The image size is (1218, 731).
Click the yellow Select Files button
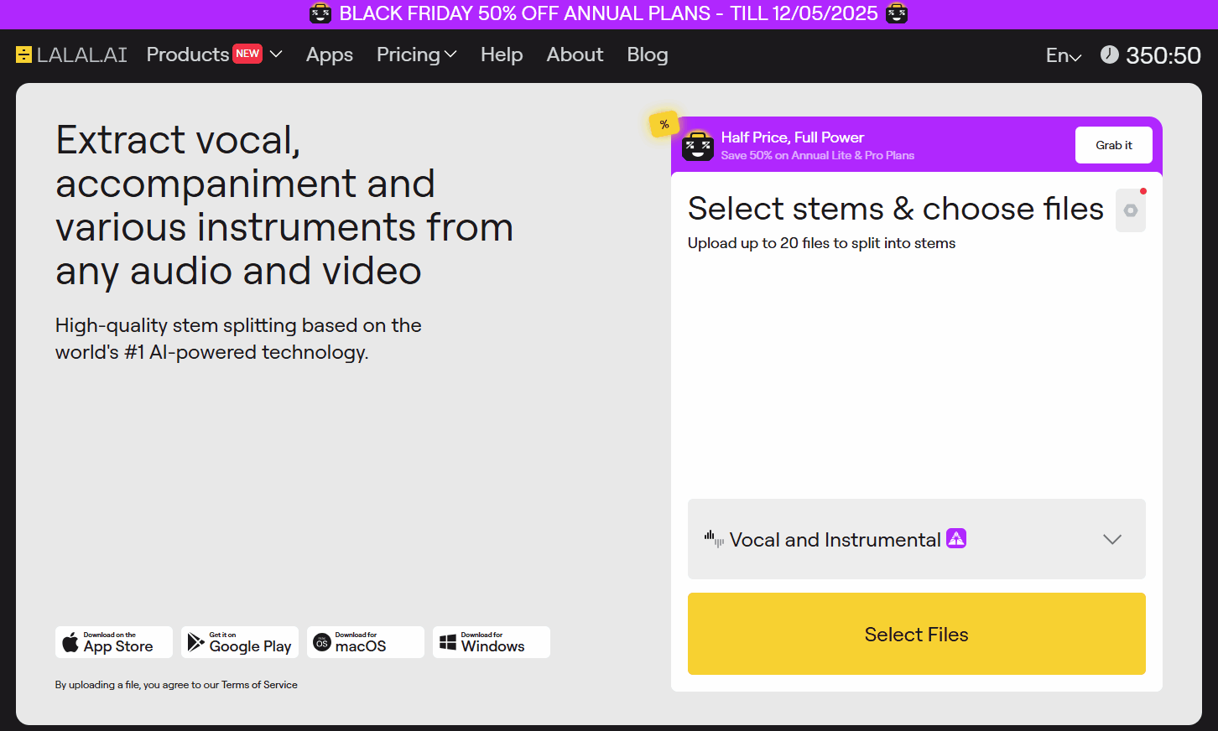point(916,634)
